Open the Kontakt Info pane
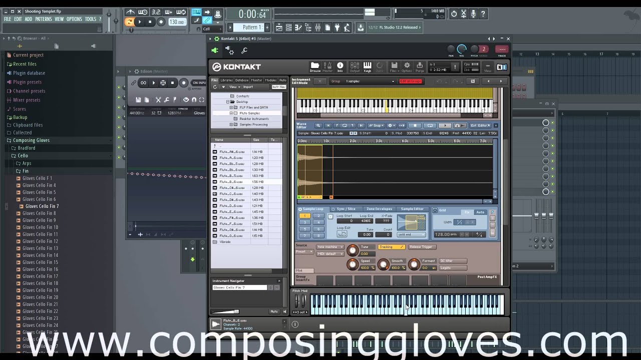The image size is (641, 360). (340, 66)
